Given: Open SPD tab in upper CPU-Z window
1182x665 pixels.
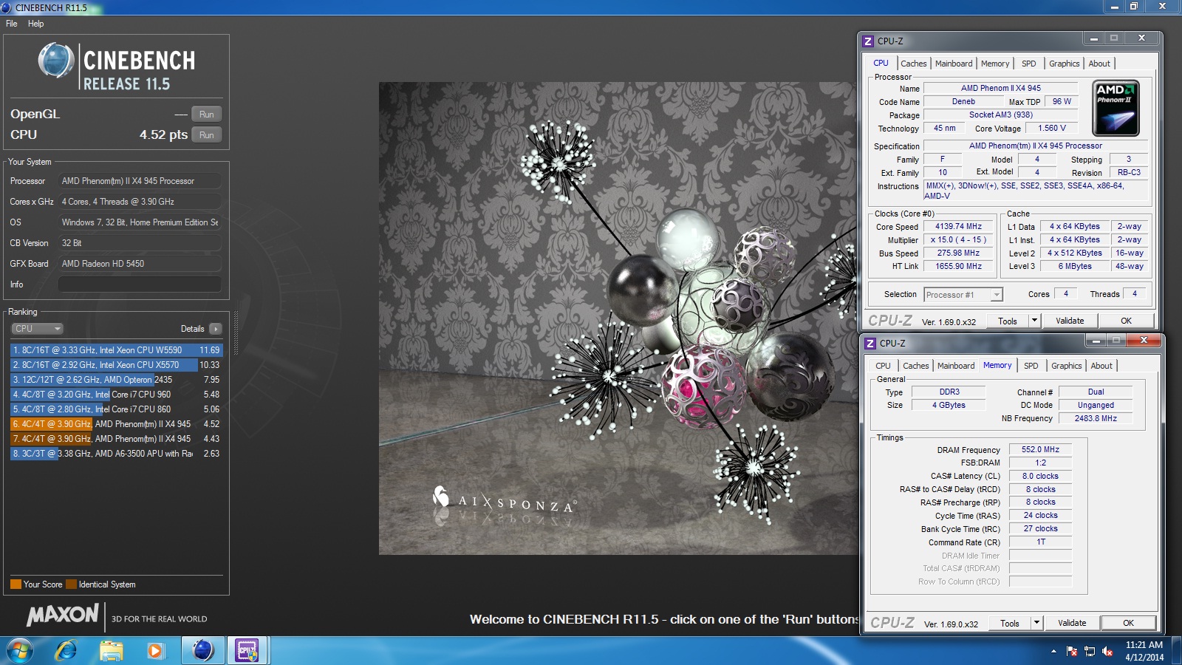Looking at the screenshot, I should 1029,64.
